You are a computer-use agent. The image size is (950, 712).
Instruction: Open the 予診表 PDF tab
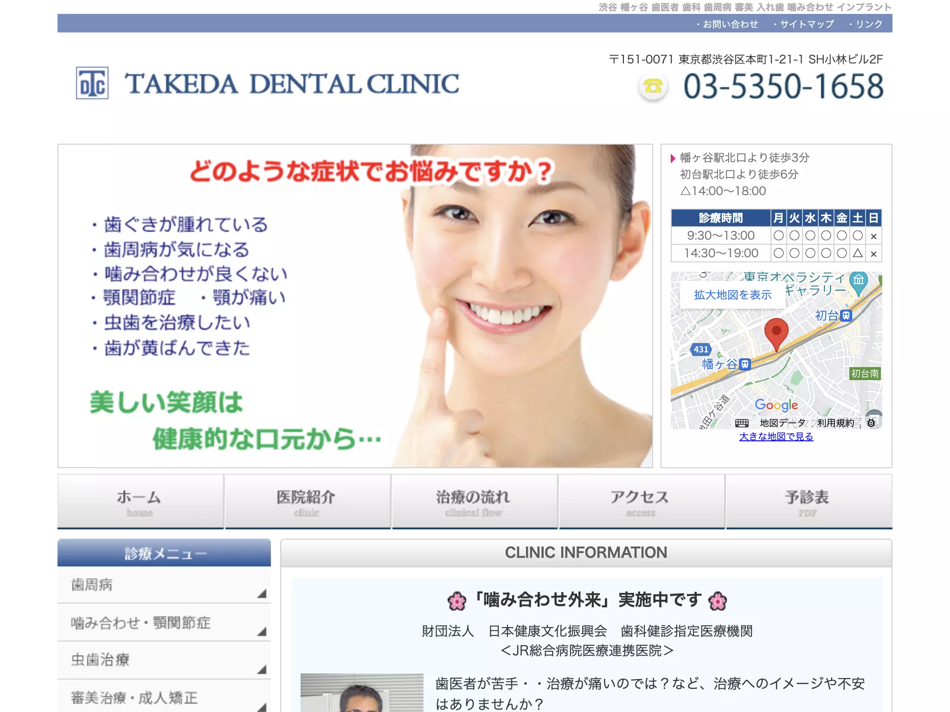(x=809, y=502)
